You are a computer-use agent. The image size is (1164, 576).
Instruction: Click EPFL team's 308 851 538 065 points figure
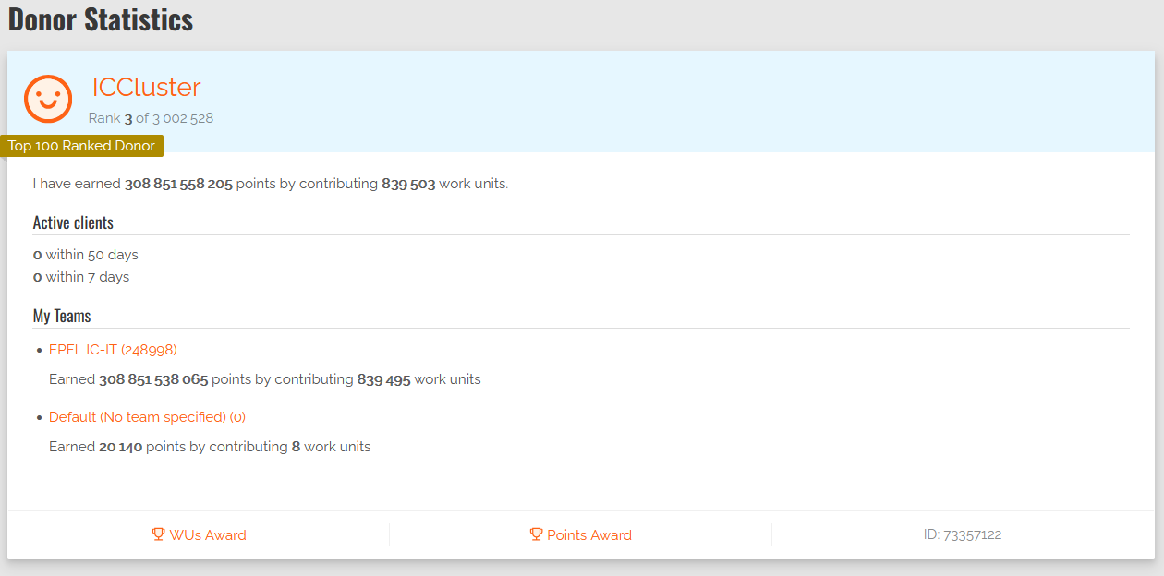[x=153, y=379]
